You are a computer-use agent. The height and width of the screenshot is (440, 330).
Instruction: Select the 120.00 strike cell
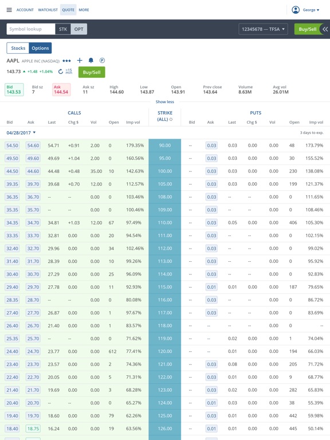(165, 351)
